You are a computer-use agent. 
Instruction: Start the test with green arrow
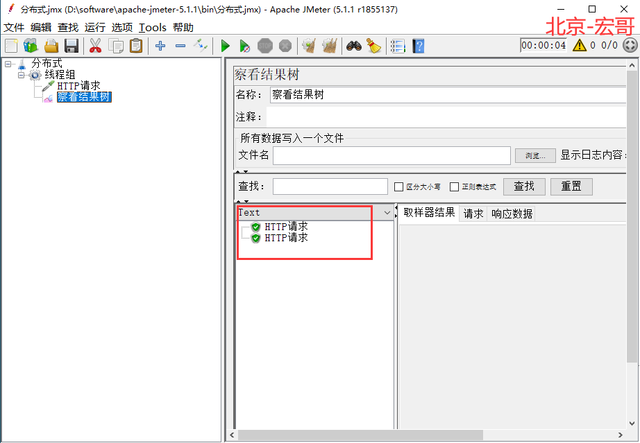tap(225, 46)
